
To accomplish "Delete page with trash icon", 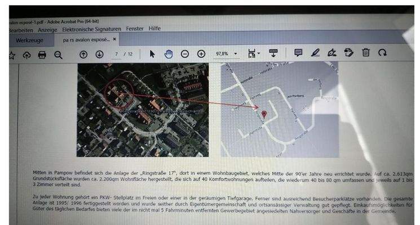I will 366,52.
